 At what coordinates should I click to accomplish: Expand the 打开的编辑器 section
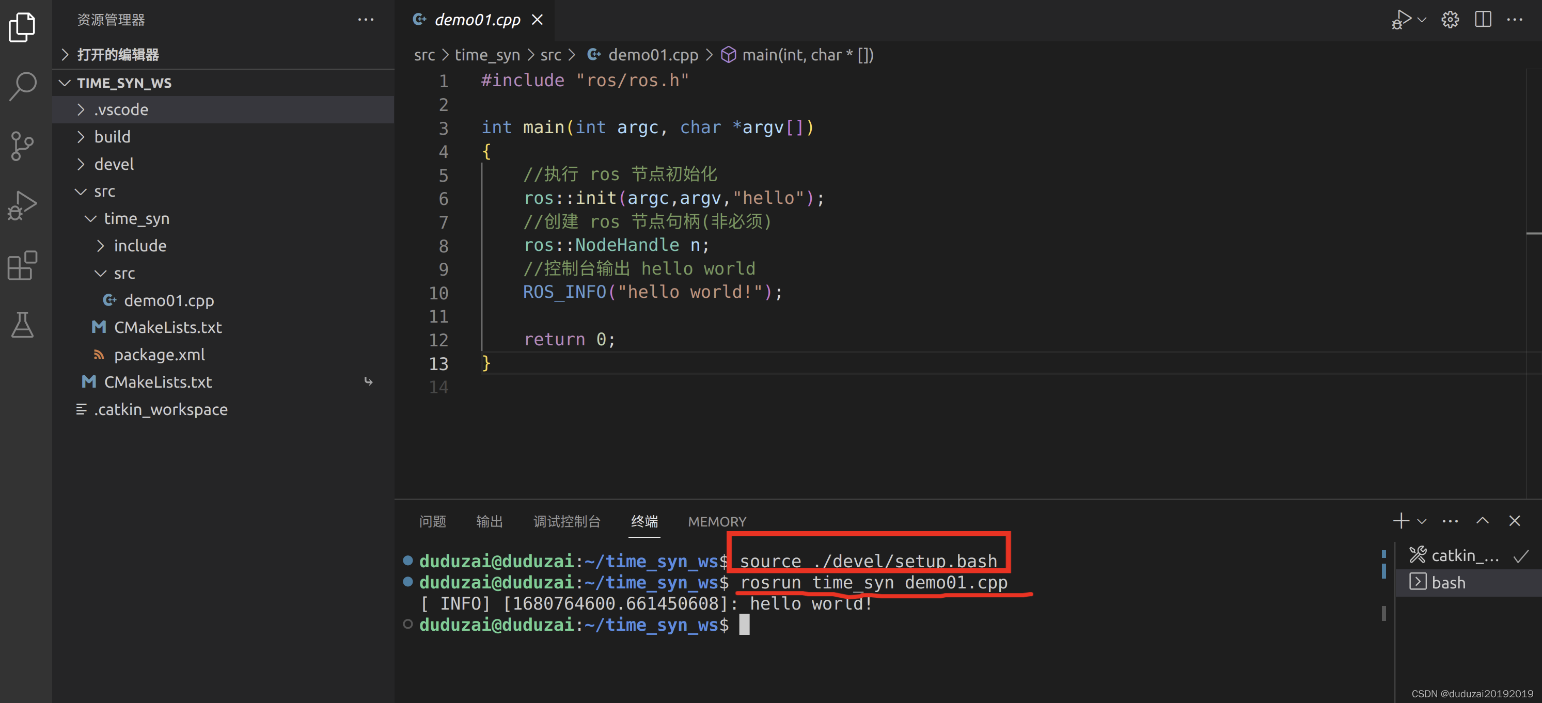[x=118, y=54]
